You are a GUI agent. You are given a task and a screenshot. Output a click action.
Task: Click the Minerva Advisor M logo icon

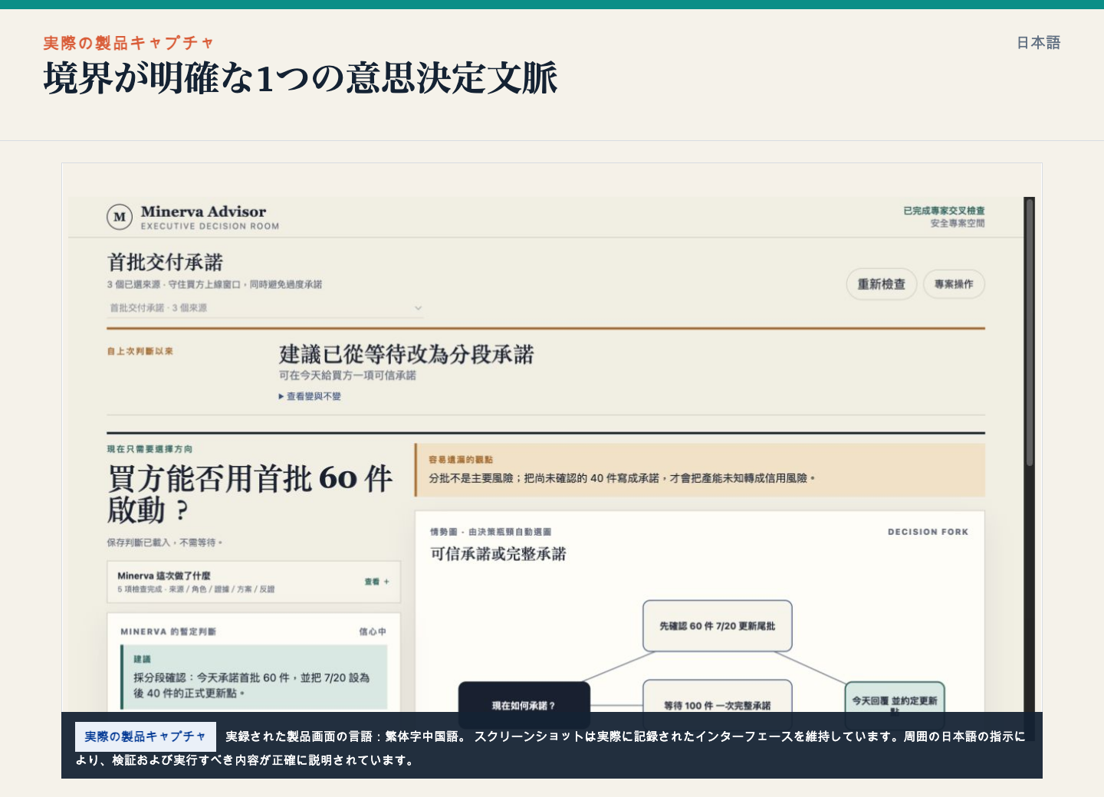click(x=120, y=217)
